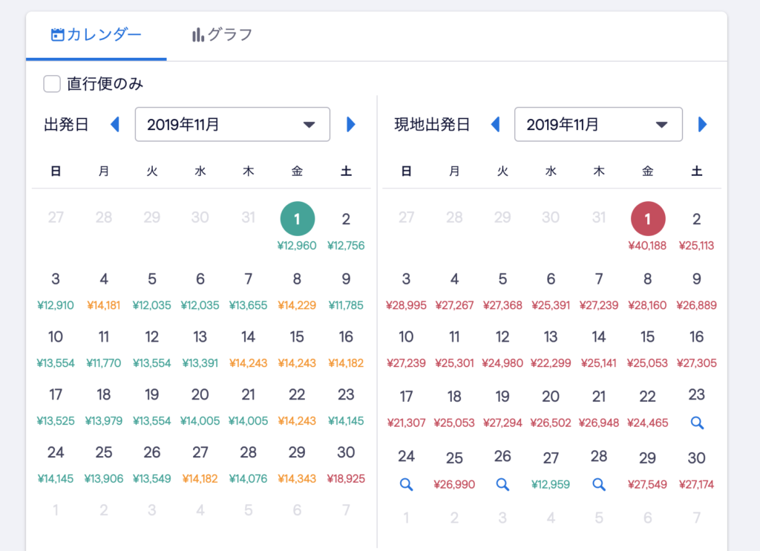Screen dimensions: 760x551
Task: Select return date 27 priced ¥12,959
Action: tap(551, 468)
